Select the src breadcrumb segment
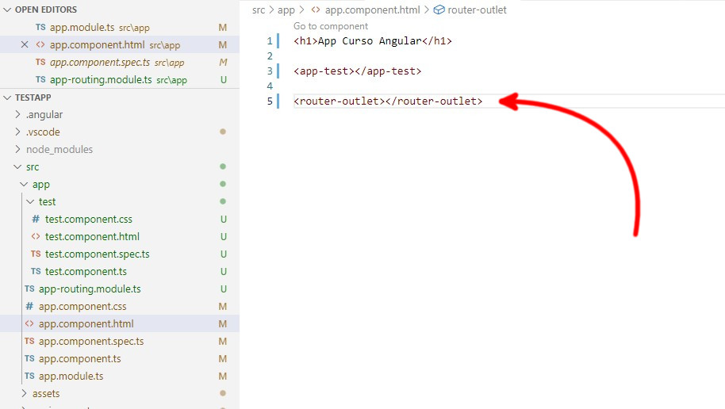The height and width of the screenshot is (409, 725). pos(259,10)
